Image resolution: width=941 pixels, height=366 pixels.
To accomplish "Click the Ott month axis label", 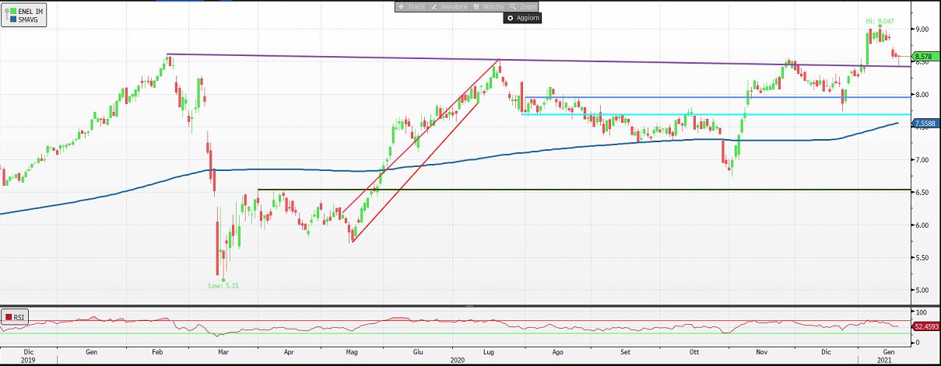I will [694, 351].
